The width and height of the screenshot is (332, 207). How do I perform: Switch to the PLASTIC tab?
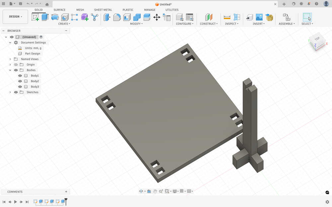128,10
